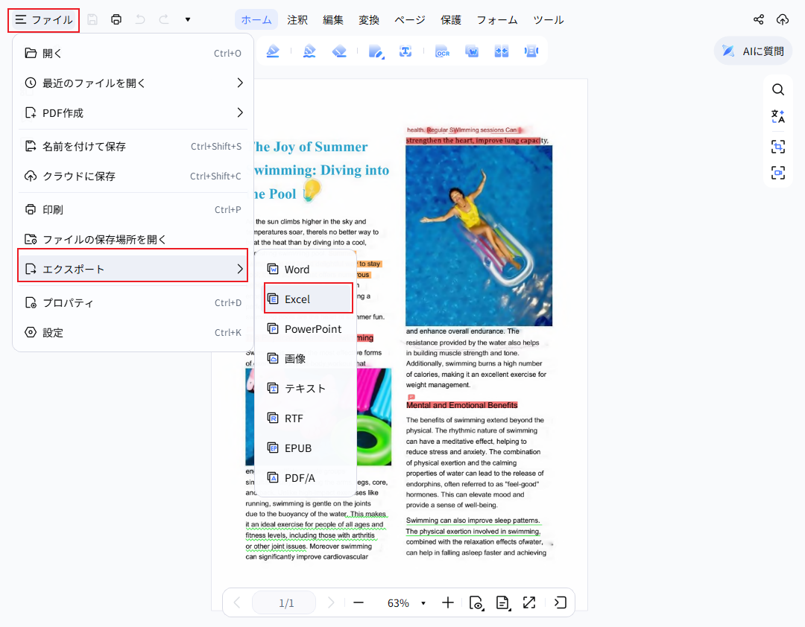This screenshot has width=805, height=627.
Task: Click the Mental and Emotional Benefits heading
Action: tap(461, 405)
